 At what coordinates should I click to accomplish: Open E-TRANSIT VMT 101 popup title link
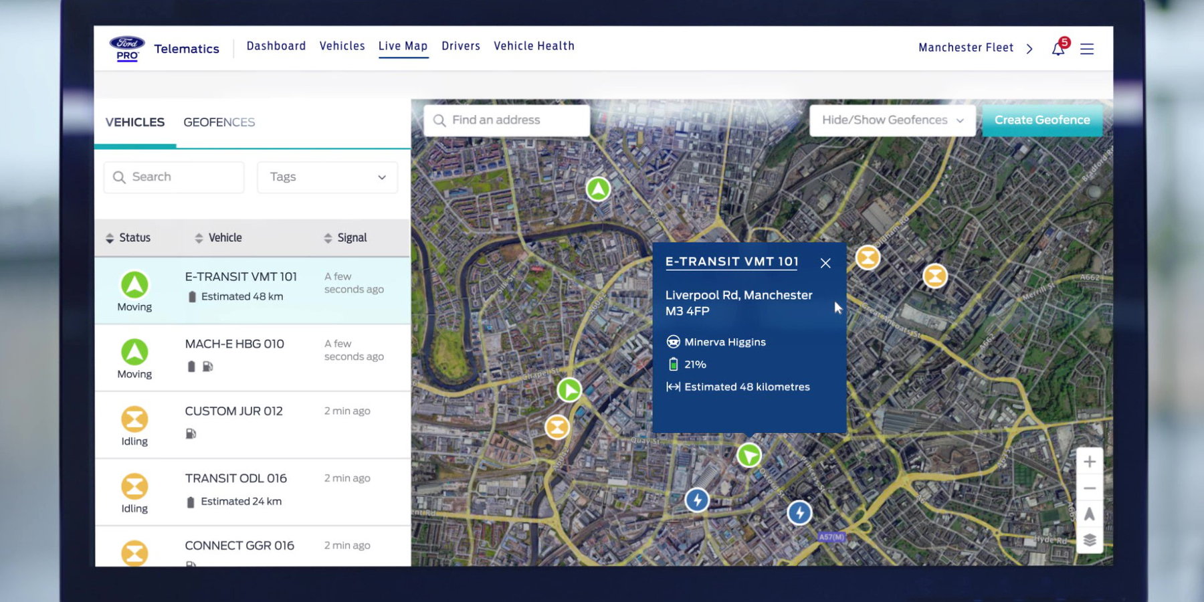[732, 262]
